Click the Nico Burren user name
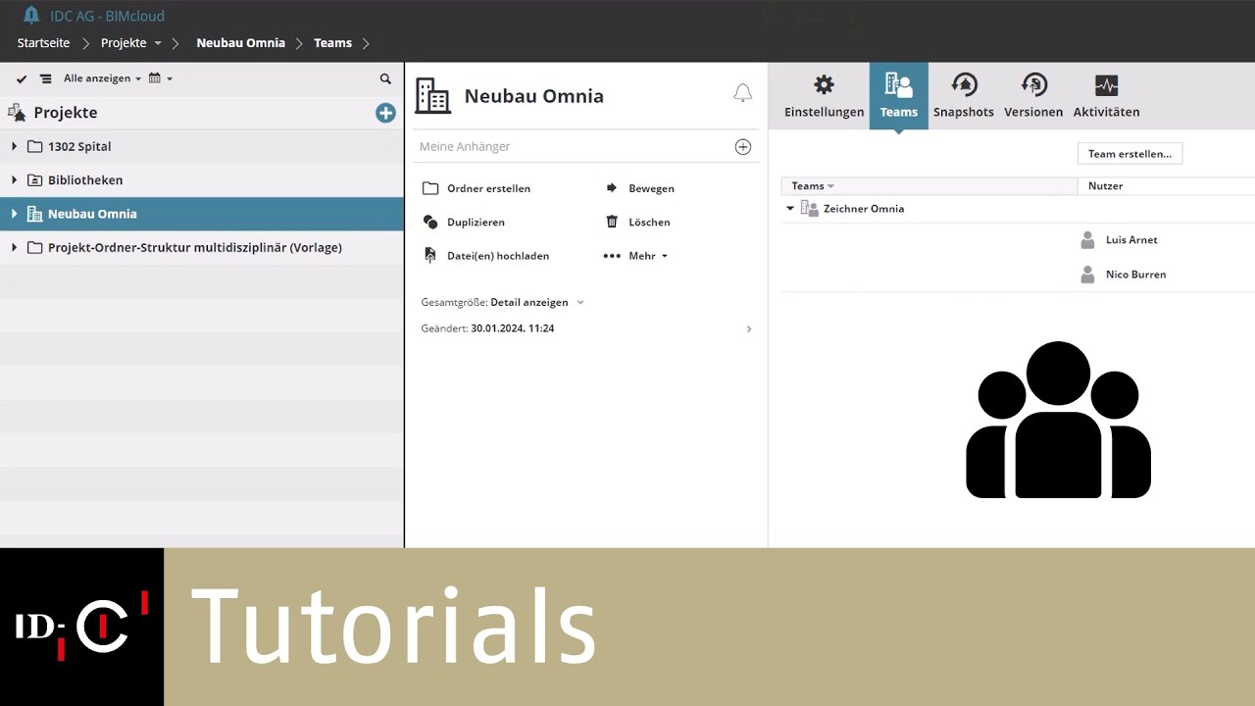The height and width of the screenshot is (706, 1255). point(1135,275)
